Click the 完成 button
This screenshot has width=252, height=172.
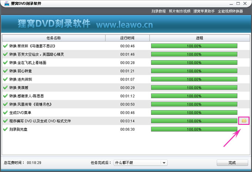coord(232,163)
